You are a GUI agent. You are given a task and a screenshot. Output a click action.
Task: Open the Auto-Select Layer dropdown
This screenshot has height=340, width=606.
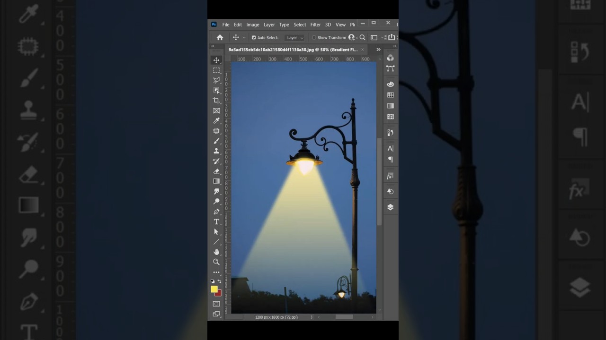(295, 38)
